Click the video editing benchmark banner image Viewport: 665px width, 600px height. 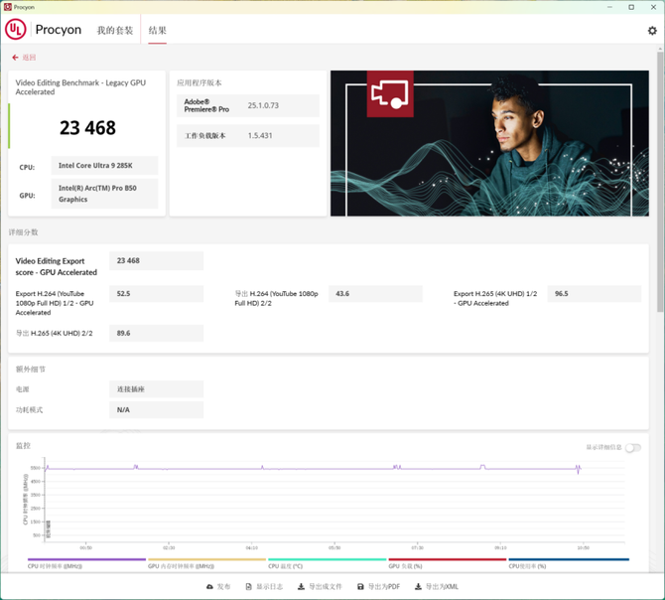click(489, 143)
